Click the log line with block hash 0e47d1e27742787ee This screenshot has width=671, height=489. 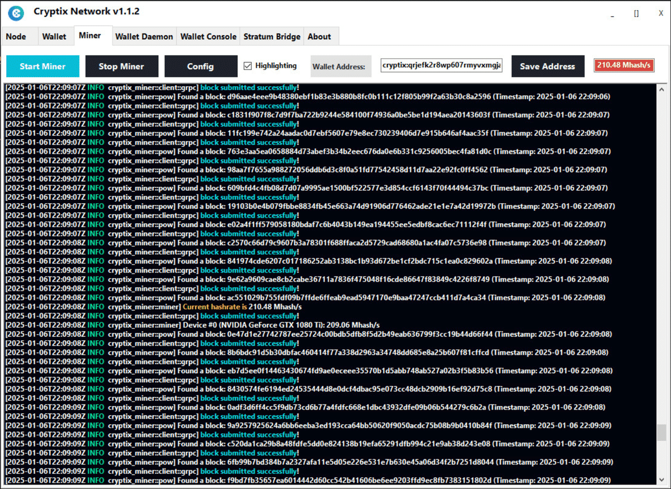[x=309, y=334]
